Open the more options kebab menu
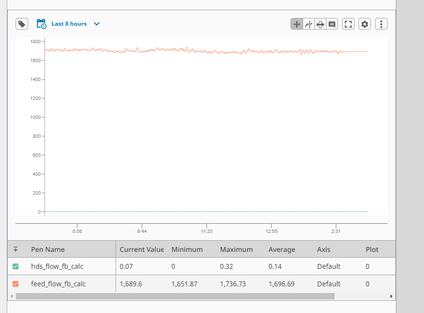The width and height of the screenshot is (424, 313). point(381,24)
